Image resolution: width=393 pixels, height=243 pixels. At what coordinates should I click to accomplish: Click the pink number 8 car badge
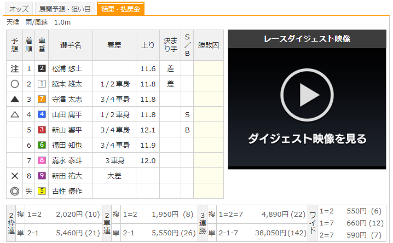(42, 160)
